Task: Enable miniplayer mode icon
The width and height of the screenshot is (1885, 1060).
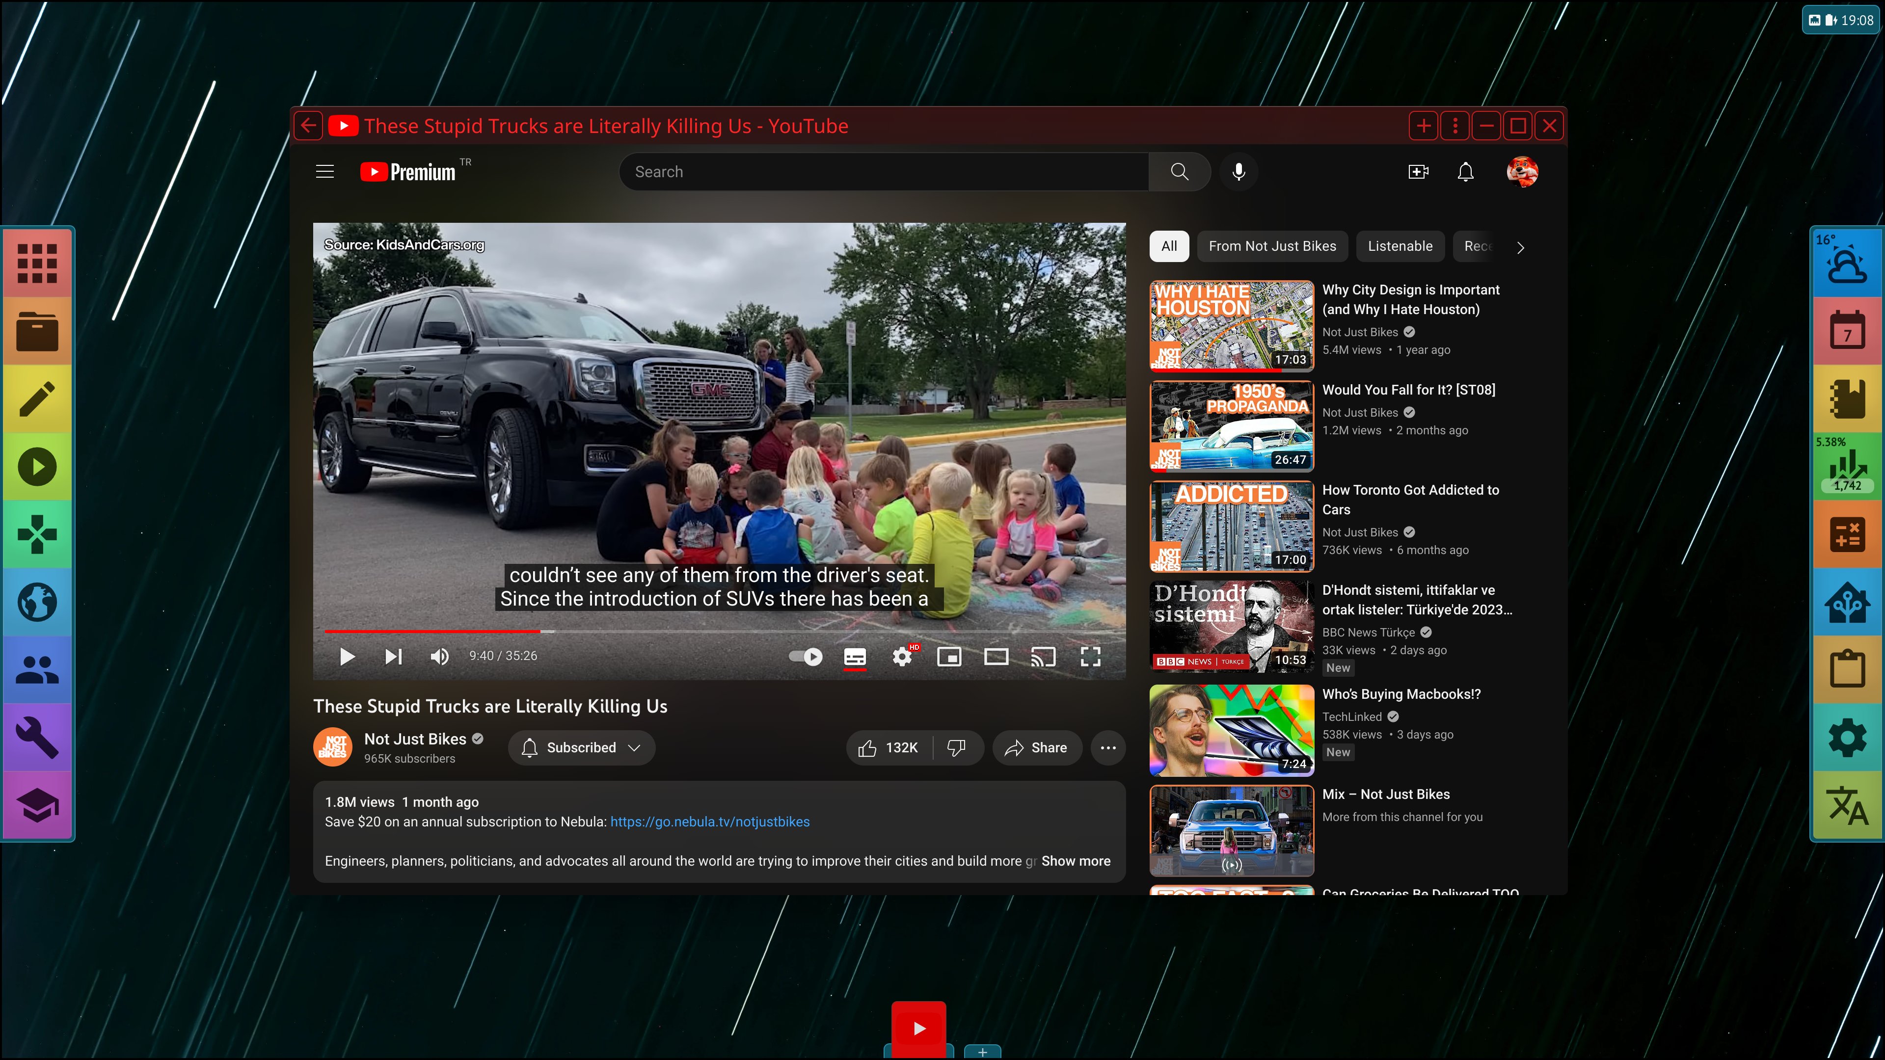Action: point(949,656)
